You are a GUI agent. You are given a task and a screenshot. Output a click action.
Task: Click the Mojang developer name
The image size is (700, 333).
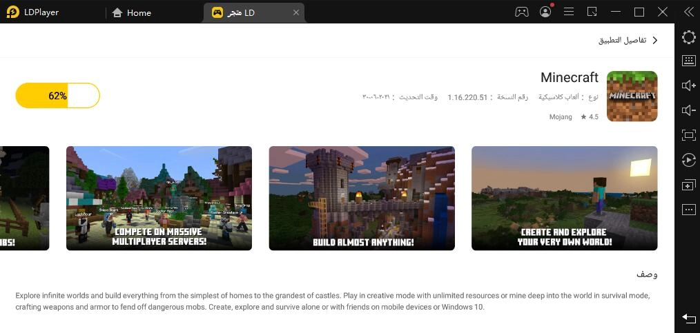coord(561,117)
